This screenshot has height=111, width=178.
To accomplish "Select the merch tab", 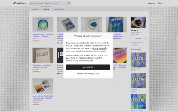I will pyautogui.click(x=46, y=9).
